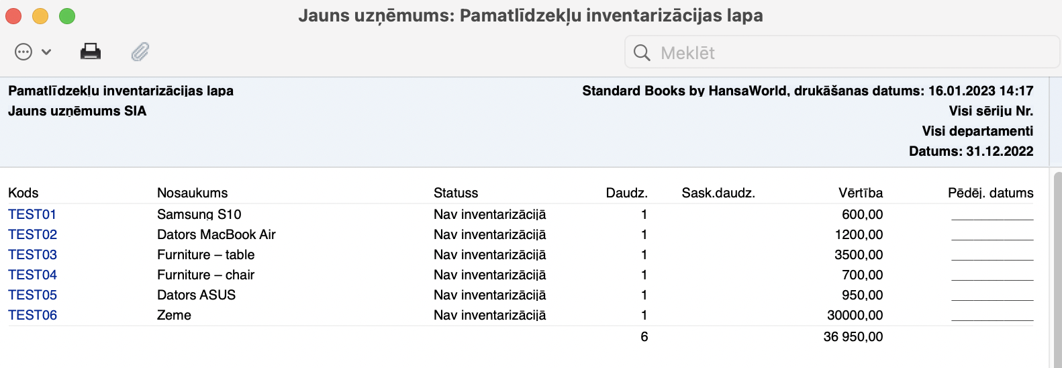Expand the chevron beside the actions button
Screen dimensions: 1062x368
tap(46, 52)
